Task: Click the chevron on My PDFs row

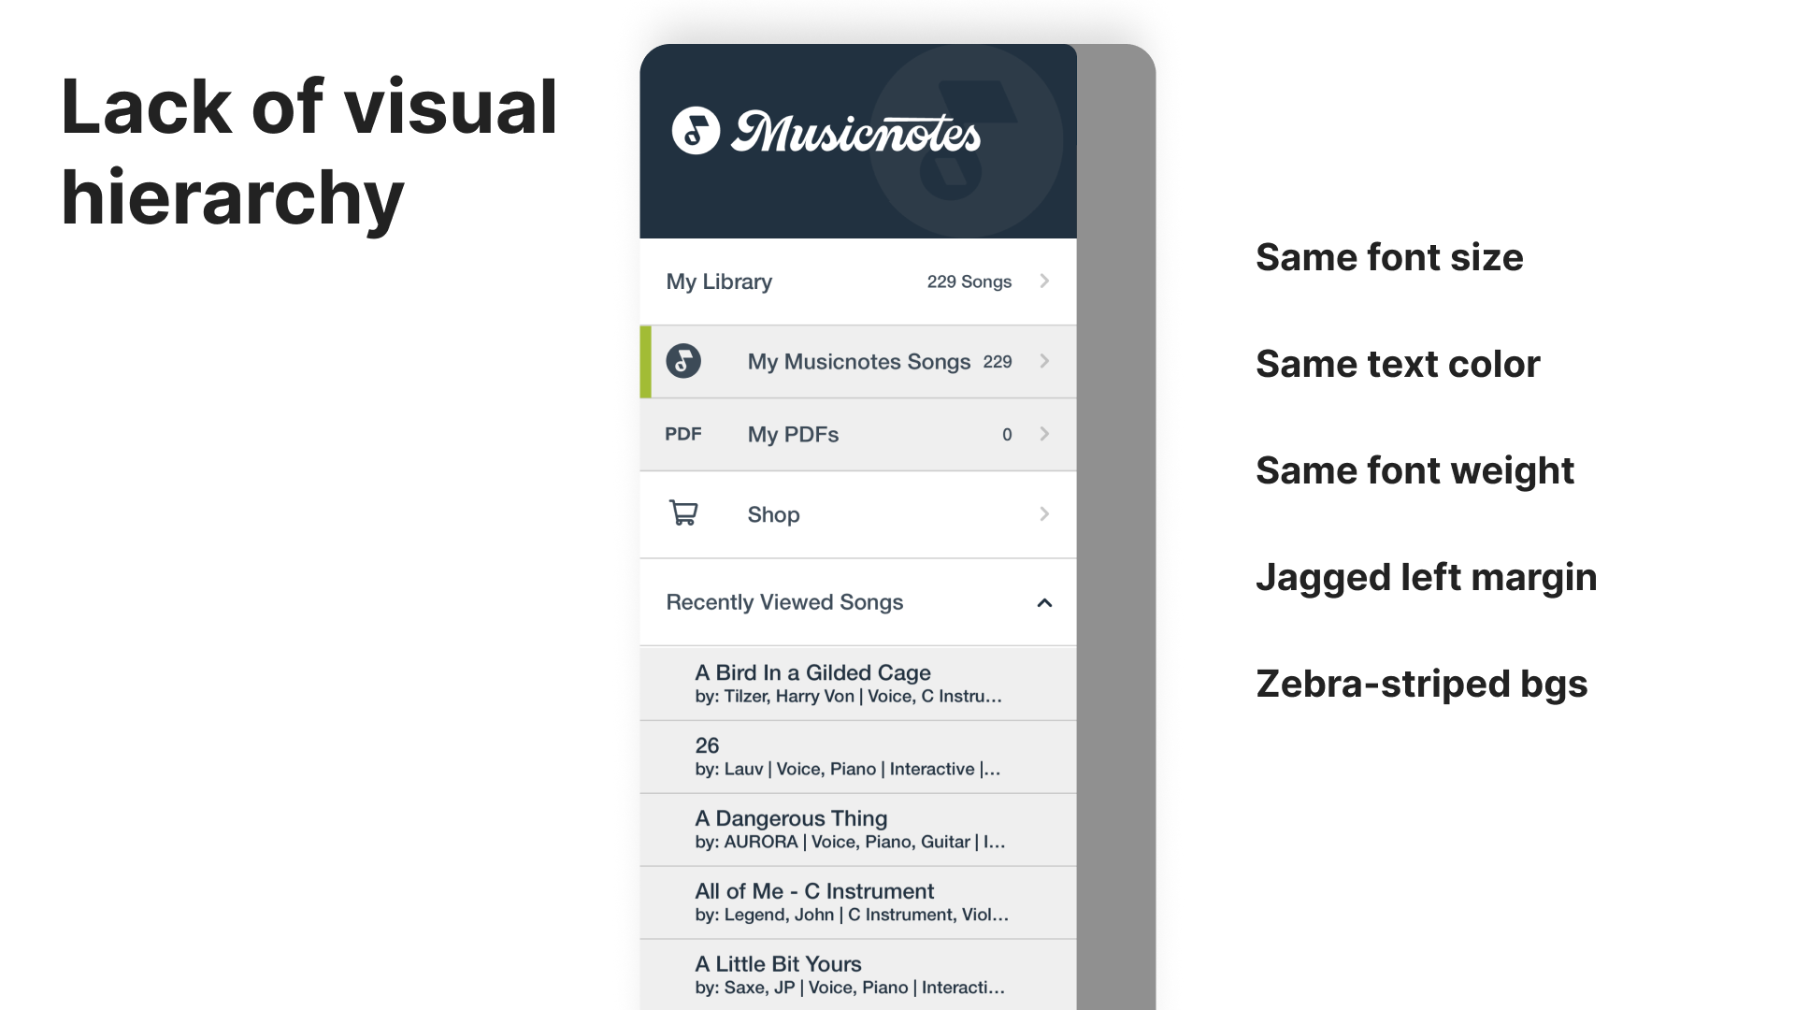Action: pos(1044,434)
